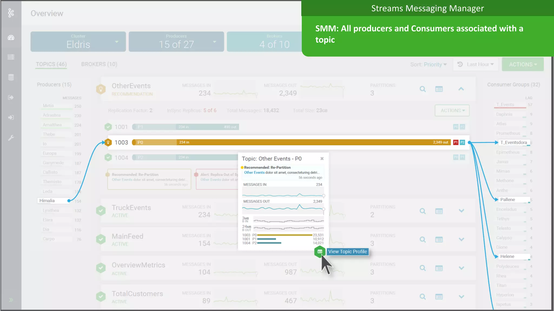Select the brokers server icon in sidebar
Screen dimensions: 554x311
(11, 57)
